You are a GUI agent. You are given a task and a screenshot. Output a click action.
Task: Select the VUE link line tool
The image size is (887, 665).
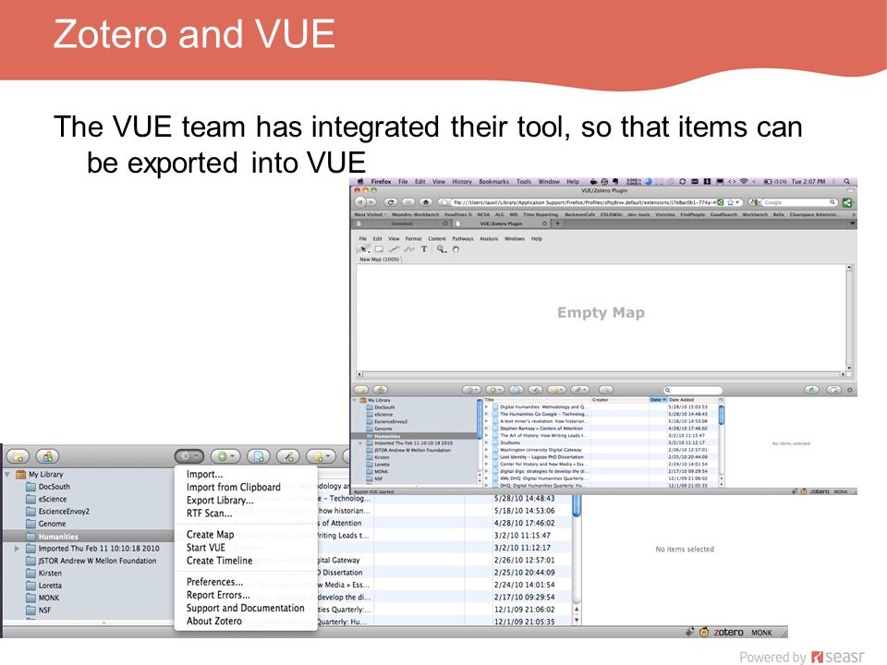click(x=395, y=249)
